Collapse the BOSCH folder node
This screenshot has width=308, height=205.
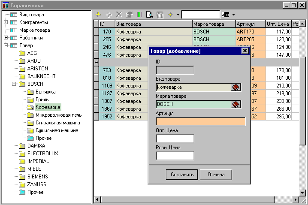pyautogui.click(x=14, y=84)
